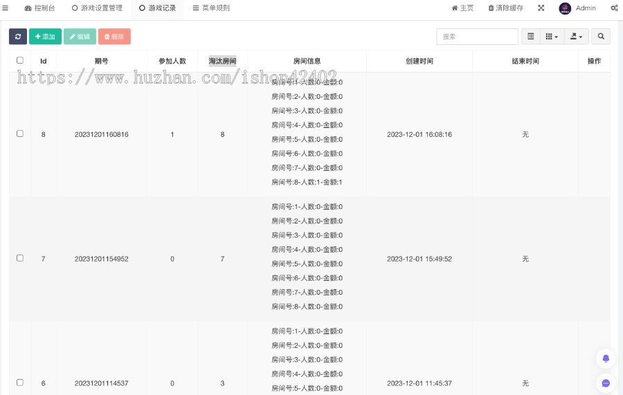This screenshot has height=395, width=623.
Task: Click the magnifier advanced search button
Action: [601, 37]
